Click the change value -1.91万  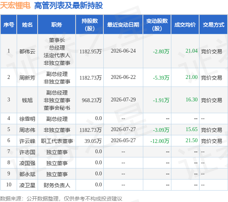click(161, 100)
